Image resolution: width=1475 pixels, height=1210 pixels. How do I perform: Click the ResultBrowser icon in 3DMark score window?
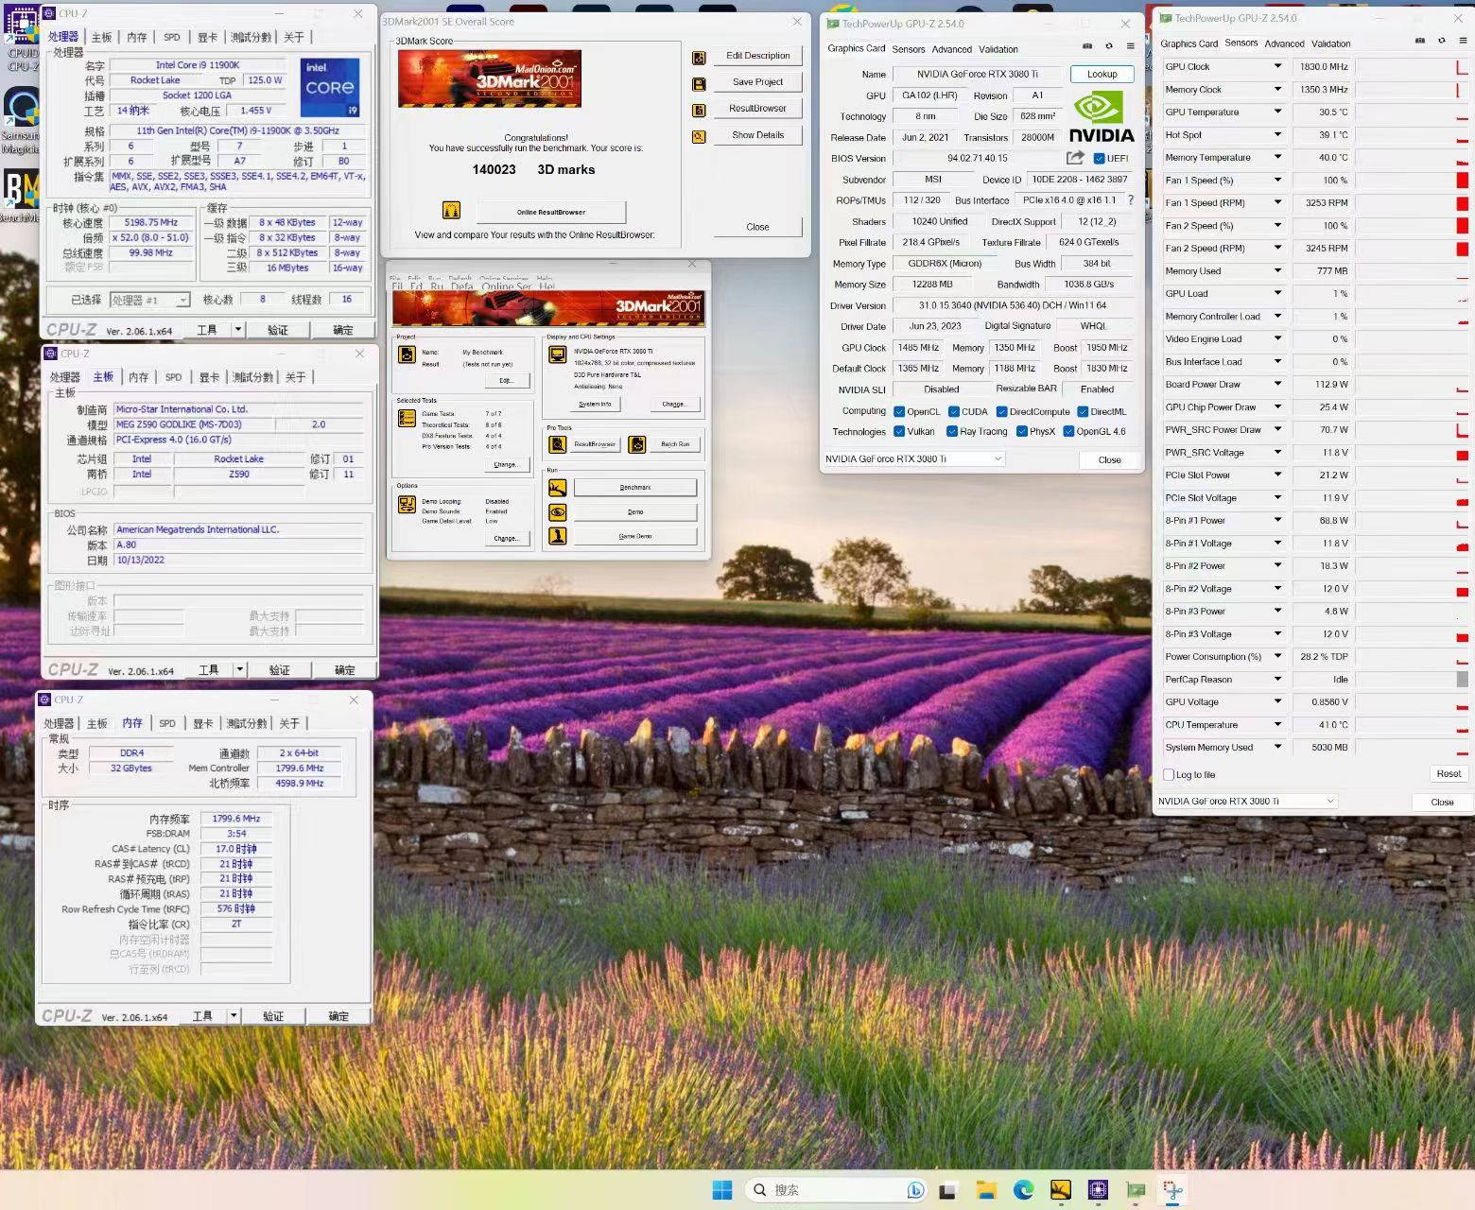click(x=699, y=111)
